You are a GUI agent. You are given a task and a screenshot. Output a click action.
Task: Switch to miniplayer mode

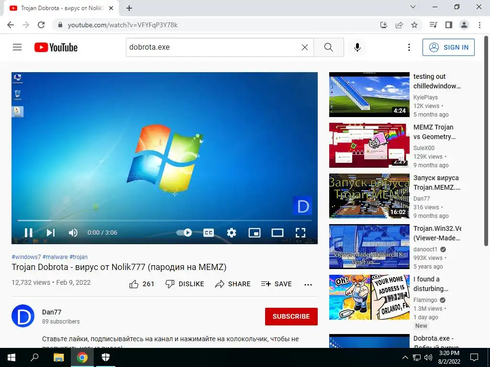point(255,233)
